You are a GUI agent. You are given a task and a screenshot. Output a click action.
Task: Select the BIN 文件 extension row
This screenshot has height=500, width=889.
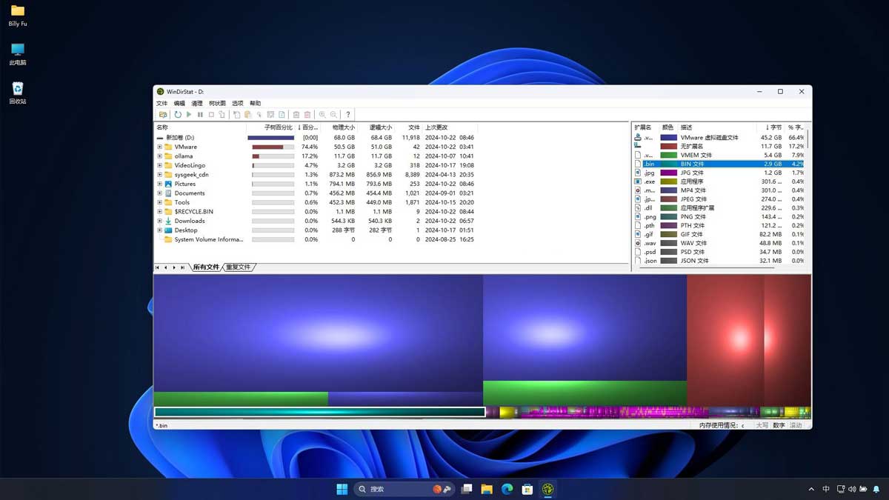click(x=719, y=164)
